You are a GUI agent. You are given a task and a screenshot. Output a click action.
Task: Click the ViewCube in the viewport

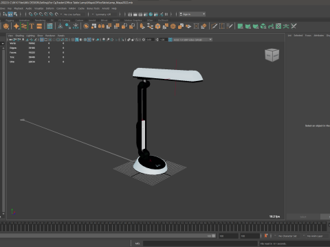272,55
